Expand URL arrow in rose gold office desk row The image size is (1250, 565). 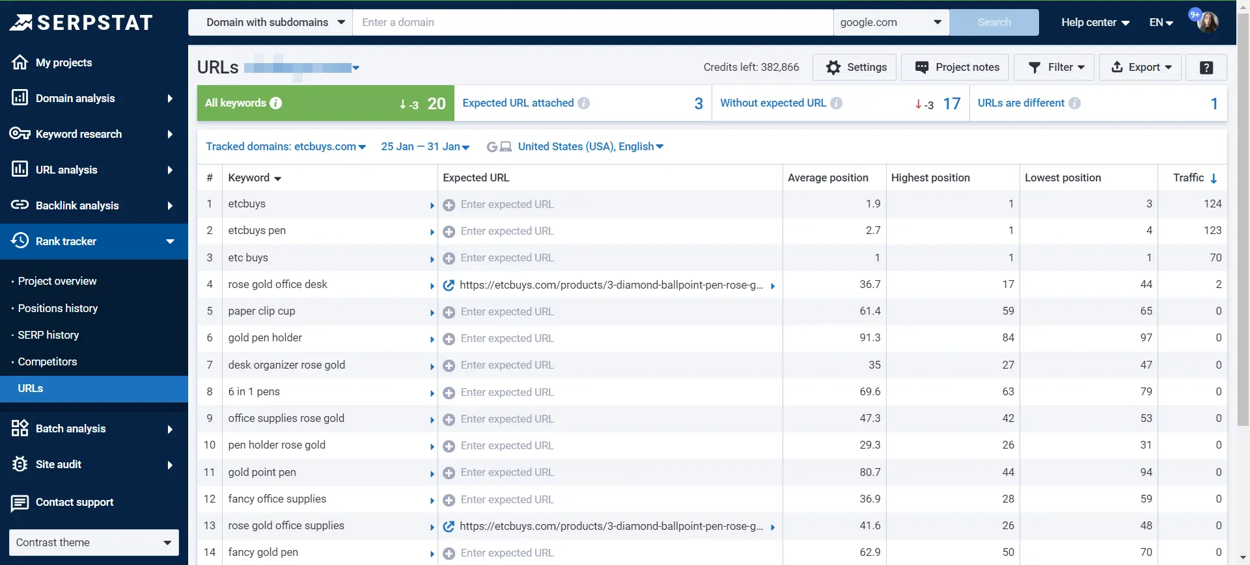point(773,286)
